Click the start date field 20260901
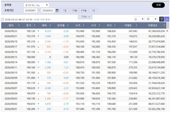 pos(31,11)
